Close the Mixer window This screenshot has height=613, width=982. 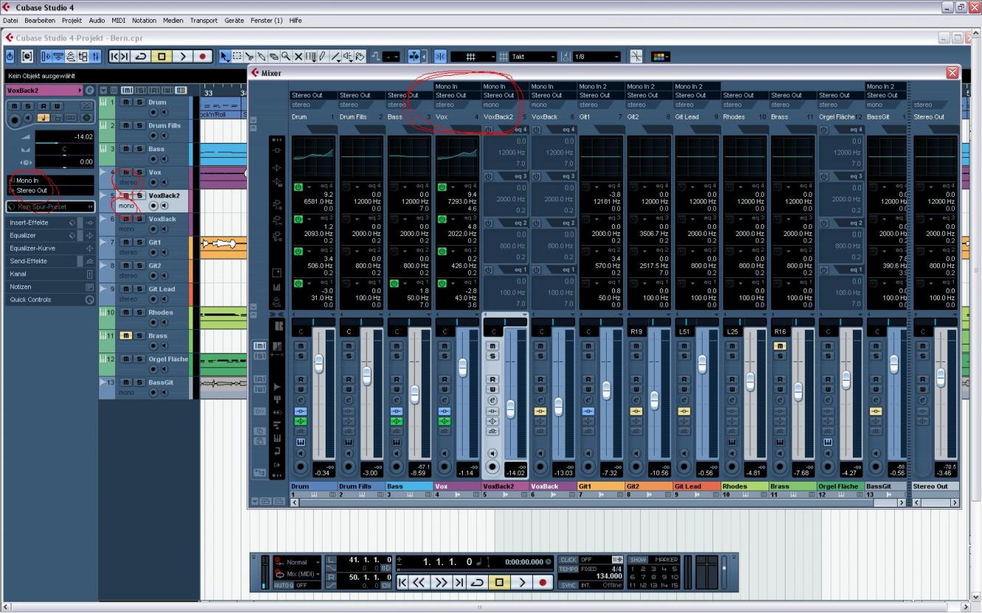pyautogui.click(x=952, y=72)
